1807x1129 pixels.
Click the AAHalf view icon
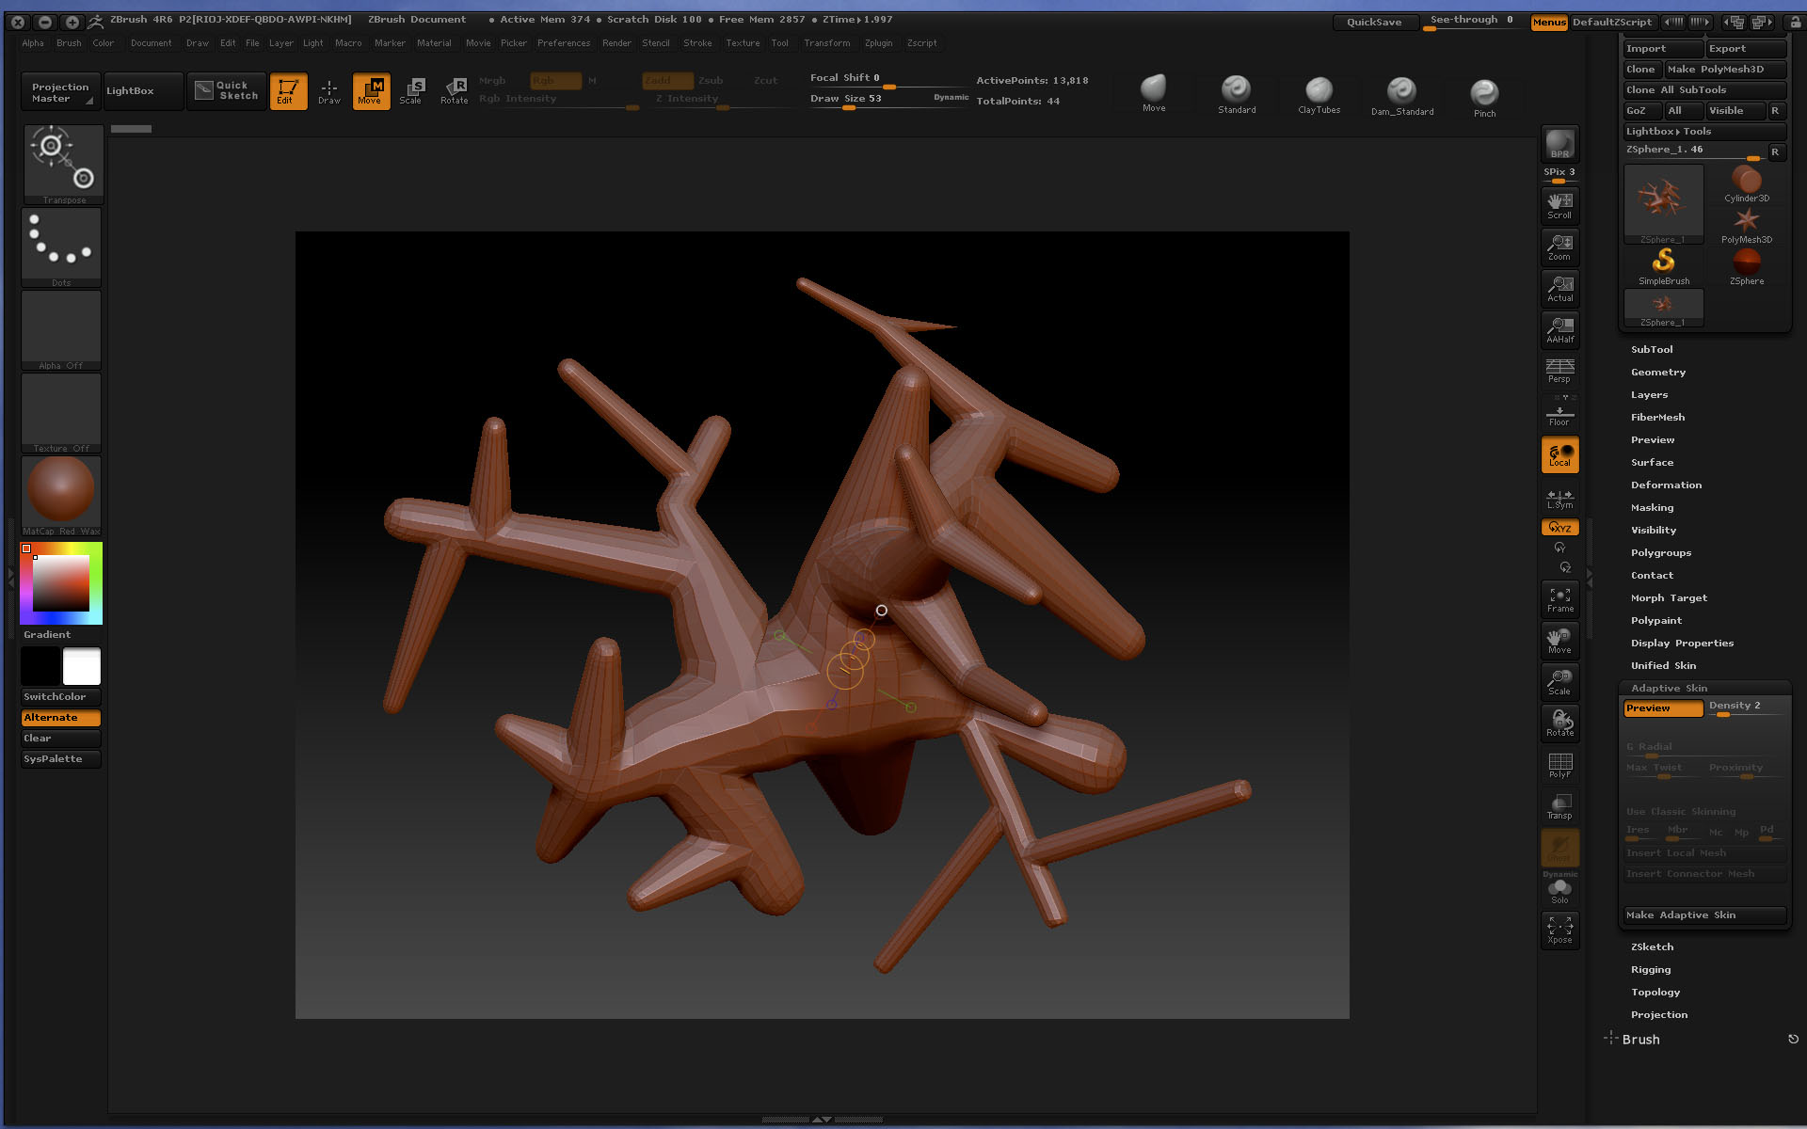click(1559, 329)
